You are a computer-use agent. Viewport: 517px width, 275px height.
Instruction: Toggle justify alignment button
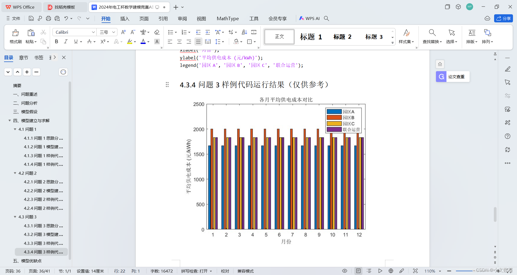(198, 42)
